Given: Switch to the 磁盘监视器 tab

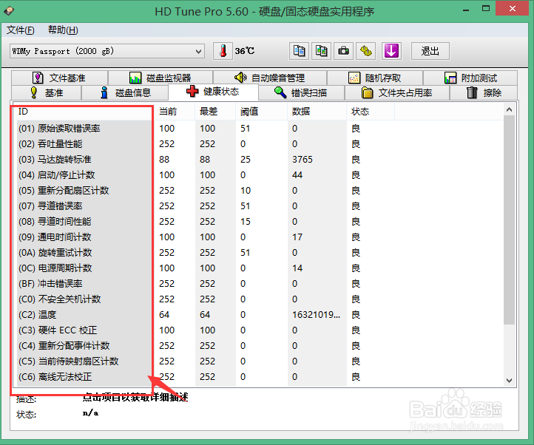Looking at the screenshot, I should click(160, 78).
